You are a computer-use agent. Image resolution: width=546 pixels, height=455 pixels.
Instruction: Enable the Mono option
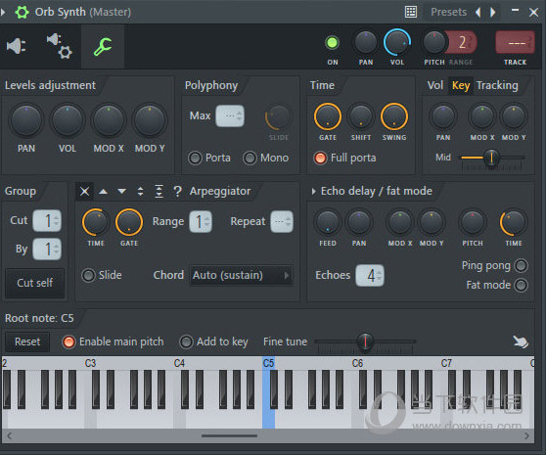250,159
